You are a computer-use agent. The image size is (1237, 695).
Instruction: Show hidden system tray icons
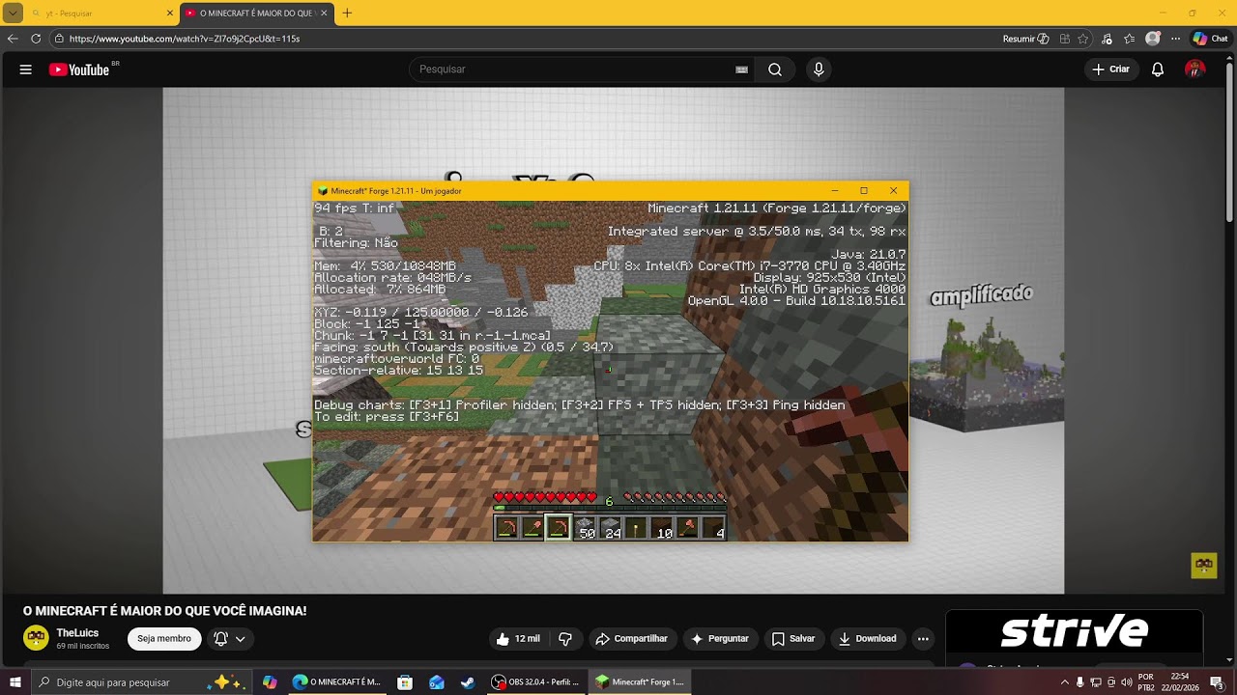tap(1065, 682)
